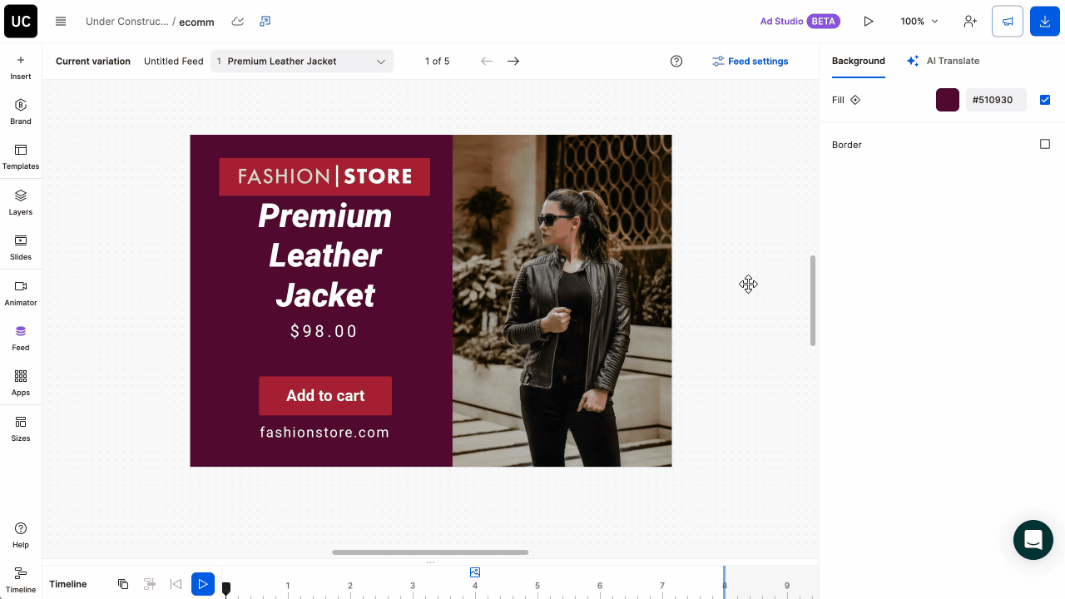Click the blue download button
The width and height of the screenshot is (1065, 599).
click(x=1045, y=22)
